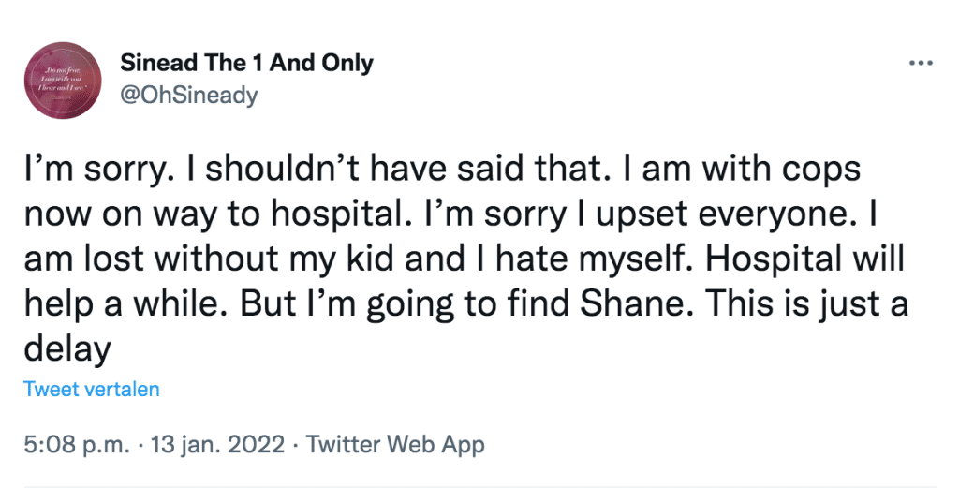This screenshot has height=488, width=959.
Task: Click the final word "delay" in the tweet
Action: [67, 349]
